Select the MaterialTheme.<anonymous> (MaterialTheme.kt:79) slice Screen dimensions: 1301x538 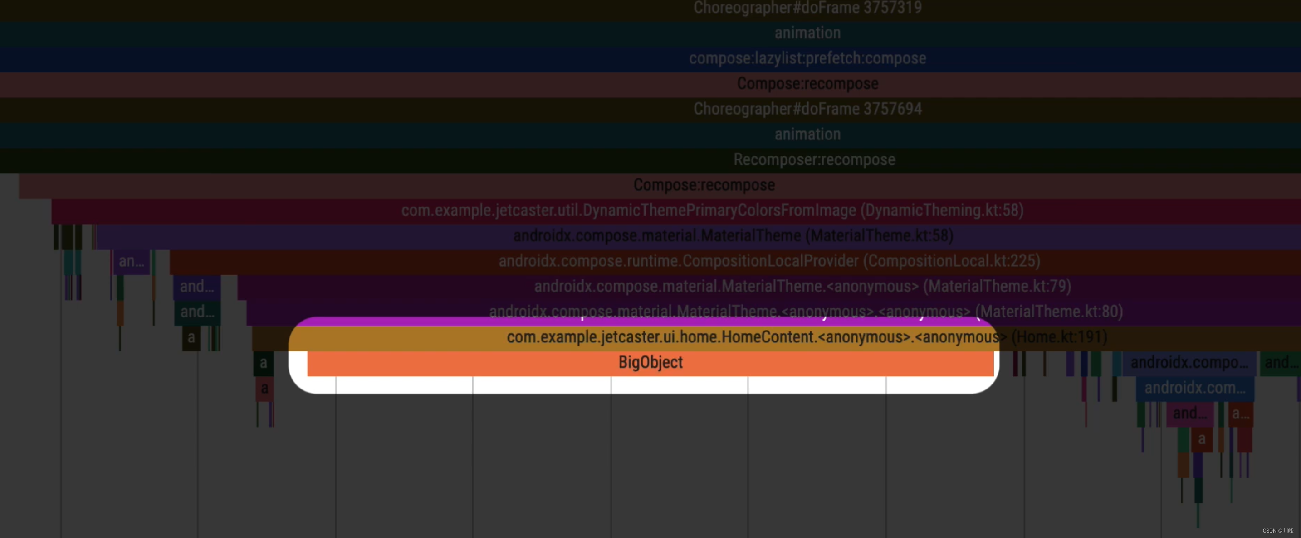coord(769,287)
